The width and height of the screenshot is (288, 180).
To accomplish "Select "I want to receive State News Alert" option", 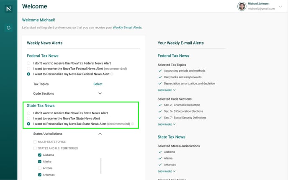I will click(28, 118).
